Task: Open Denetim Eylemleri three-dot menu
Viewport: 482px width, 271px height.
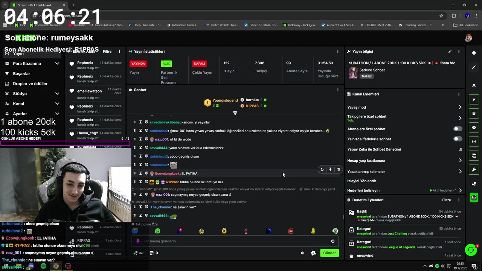Action: click(459, 200)
